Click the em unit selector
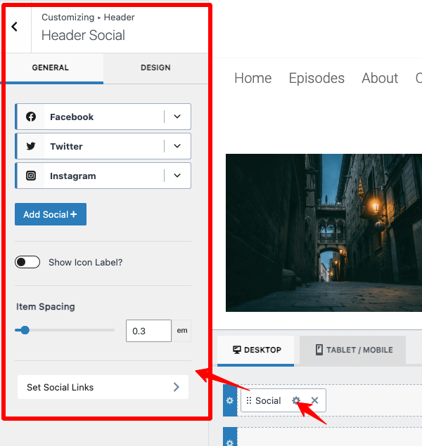 point(182,331)
